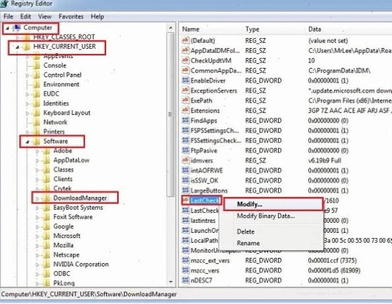Click the HKEY_CURRENT_USER folder icon
392x304 pixels.
pos(26,47)
